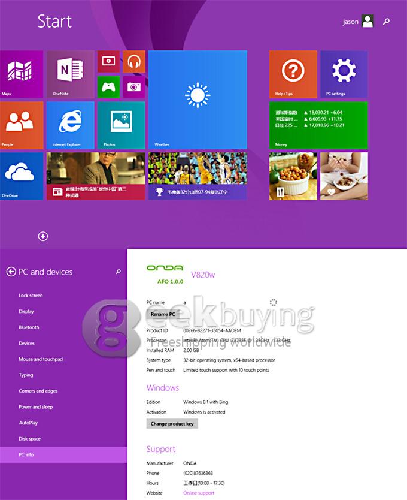Open the Camera tile
The height and width of the screenshot is (500, 407).
(134, 87)
